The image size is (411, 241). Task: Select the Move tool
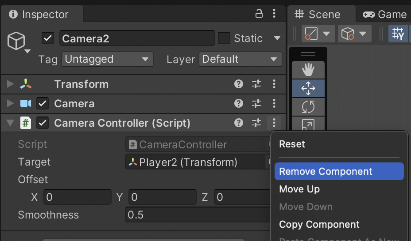coord(308,88)
